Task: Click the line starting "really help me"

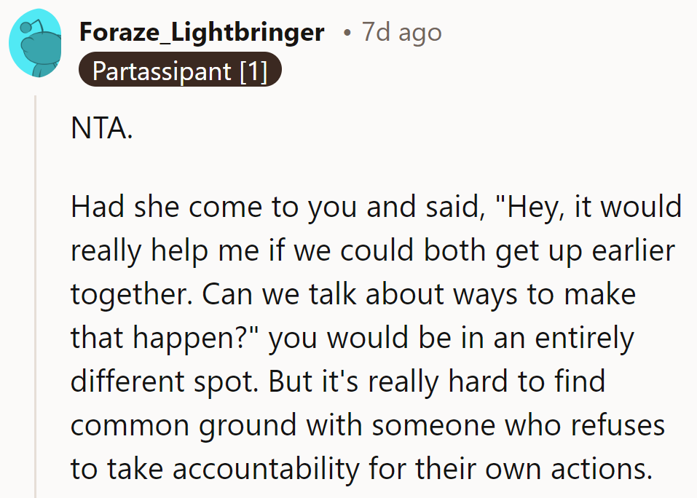Action: click(x=372, y=251)
